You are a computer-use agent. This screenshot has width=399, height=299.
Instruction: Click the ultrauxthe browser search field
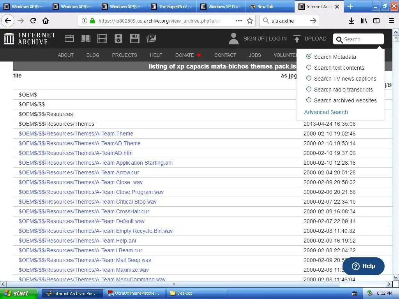pos(289,21)
